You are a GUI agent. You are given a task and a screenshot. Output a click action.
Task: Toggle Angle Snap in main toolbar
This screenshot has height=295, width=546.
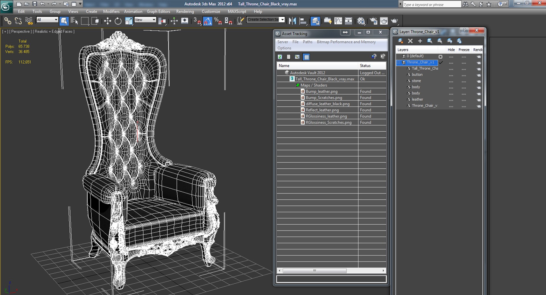[208, 21]
